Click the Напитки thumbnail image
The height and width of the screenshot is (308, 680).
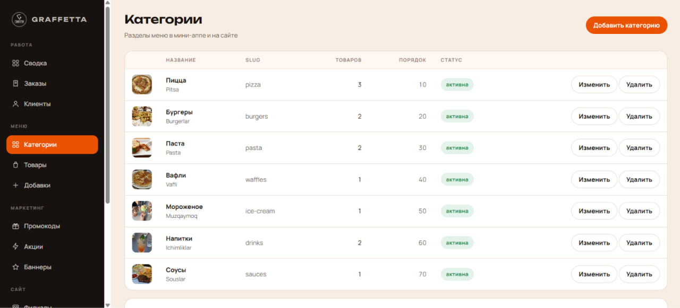142,243
